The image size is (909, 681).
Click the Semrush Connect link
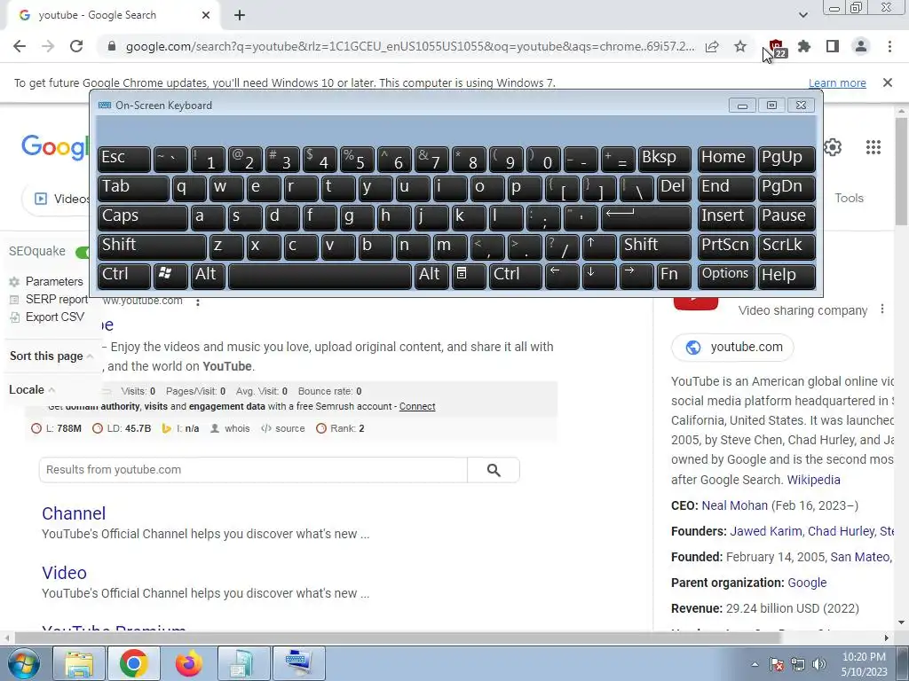417,406
